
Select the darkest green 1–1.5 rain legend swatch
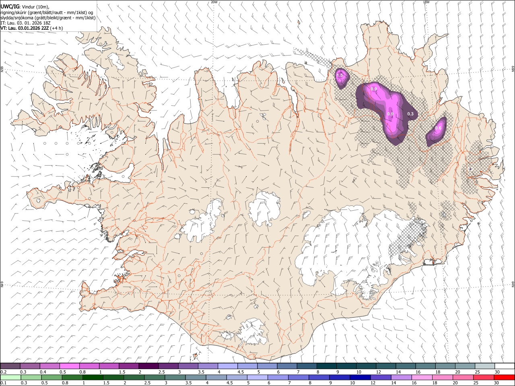93,377
